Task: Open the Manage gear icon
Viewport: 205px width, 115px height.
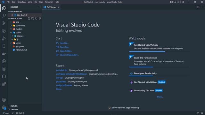Action: click(4, 108)
